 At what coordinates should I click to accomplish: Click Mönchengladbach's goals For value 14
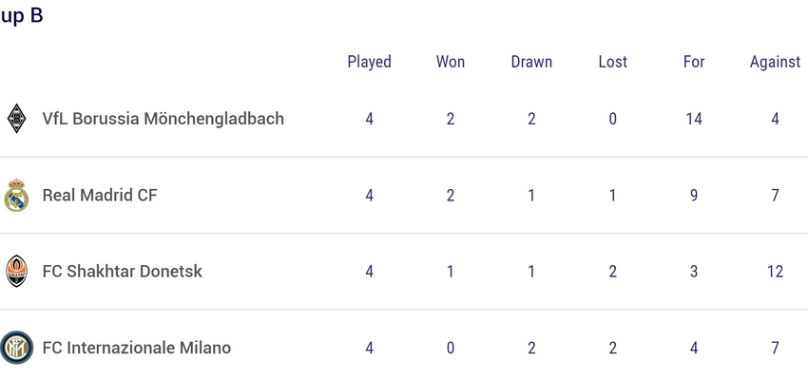694,119
